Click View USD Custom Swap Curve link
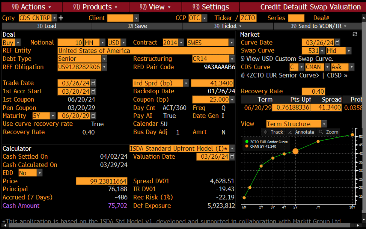 point(287,59)
